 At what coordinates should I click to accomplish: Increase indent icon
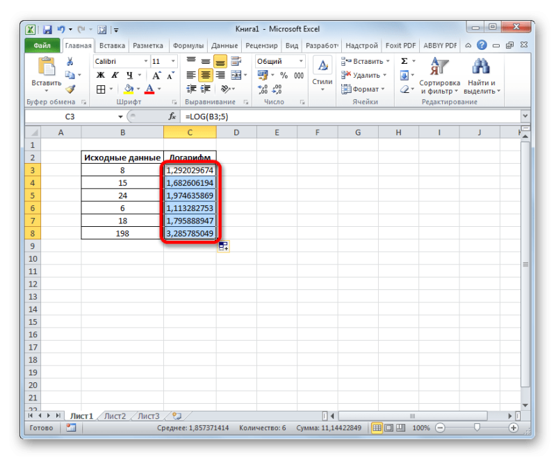(206, 89)
